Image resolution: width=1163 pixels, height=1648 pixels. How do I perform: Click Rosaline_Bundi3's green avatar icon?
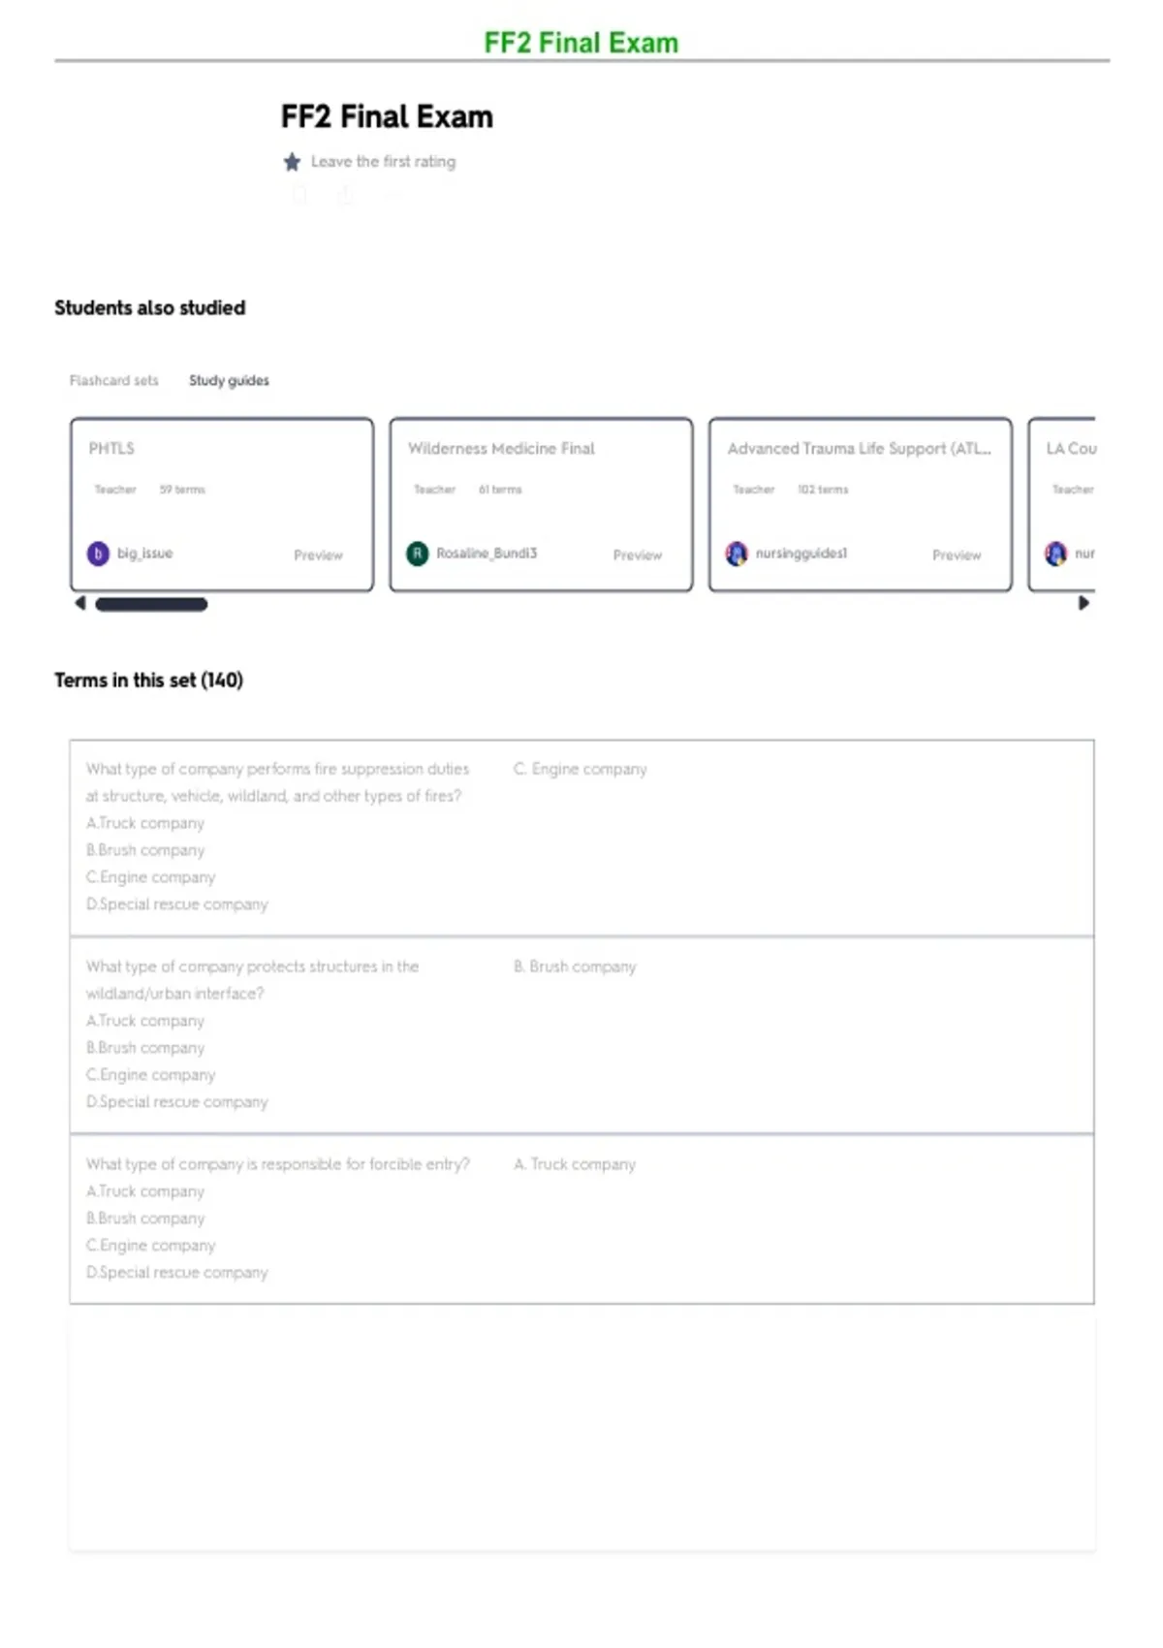[418, 554]
